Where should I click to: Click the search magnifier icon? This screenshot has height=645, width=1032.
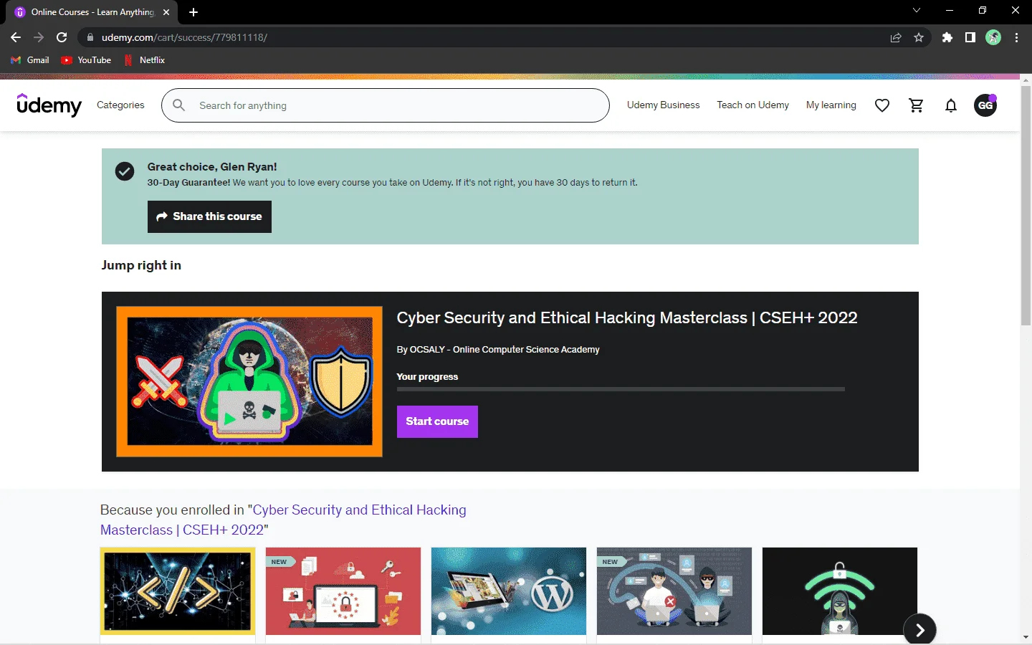pos(179,105)
